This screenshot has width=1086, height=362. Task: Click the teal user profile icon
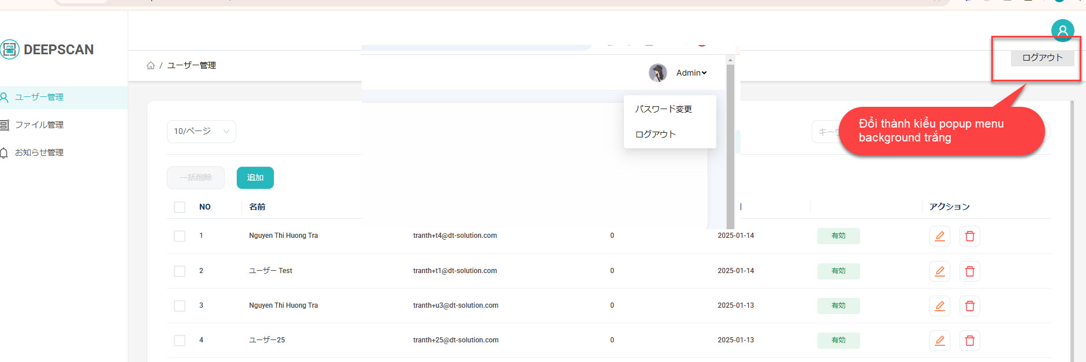point(1062,31)
